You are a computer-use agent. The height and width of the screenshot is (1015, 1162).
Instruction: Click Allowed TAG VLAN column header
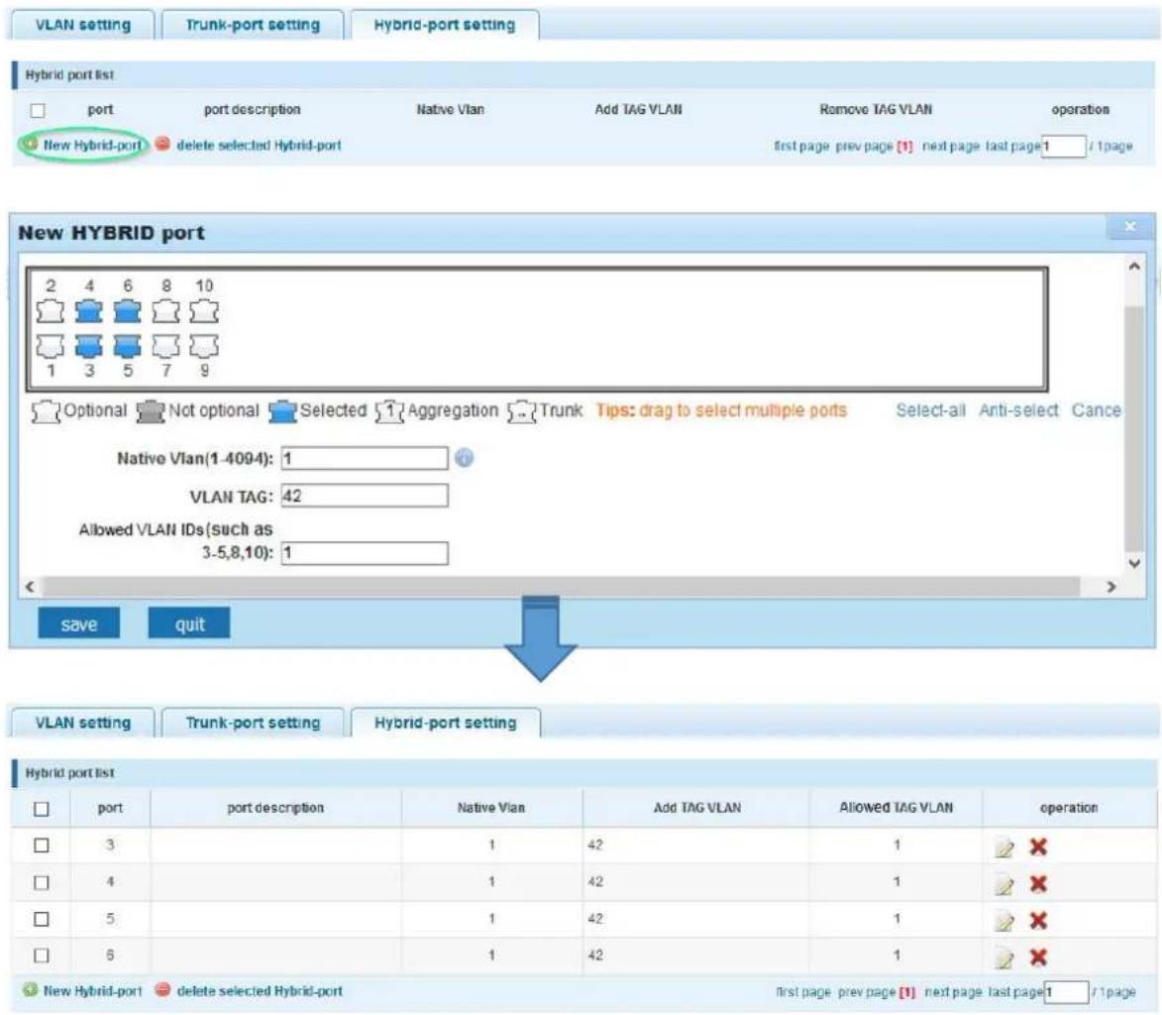(896, 808)
